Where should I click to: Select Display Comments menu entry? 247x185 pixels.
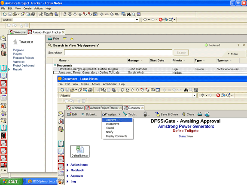pyautogui.click(x=116, y=136)
